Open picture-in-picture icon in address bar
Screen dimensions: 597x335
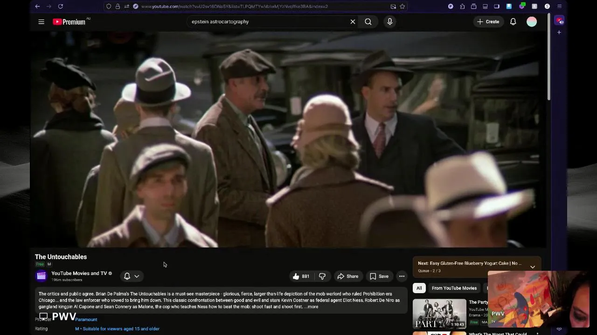[393, 6]
